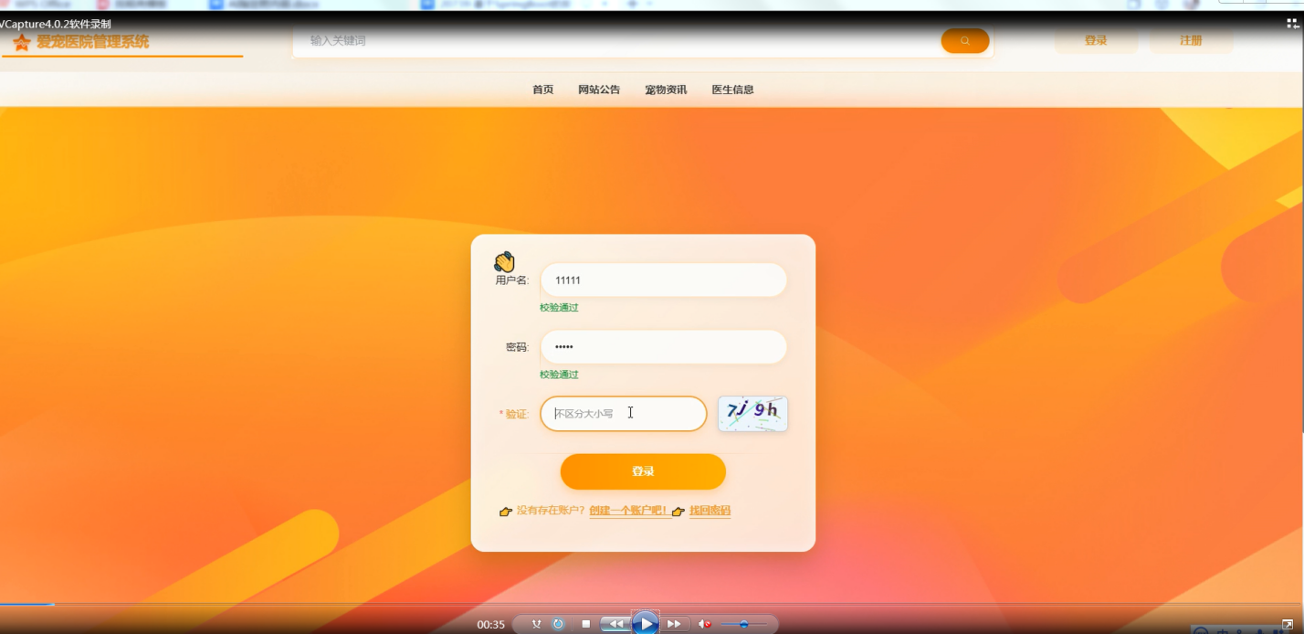
Task: Unmute the player sound
Action: 704,624
